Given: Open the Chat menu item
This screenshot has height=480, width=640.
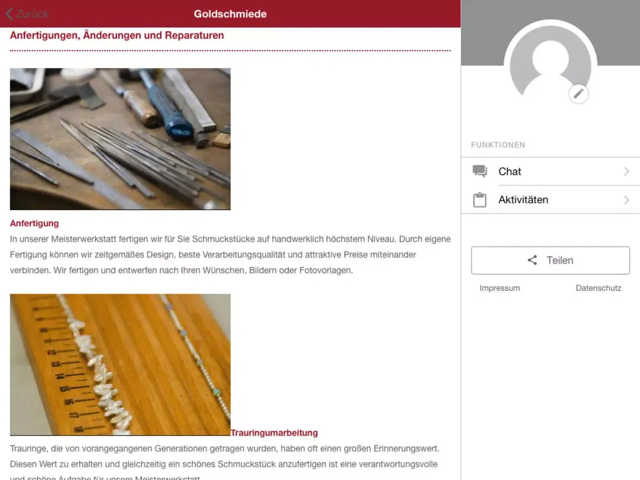Looking at the screenshot, I should (550, 171).
